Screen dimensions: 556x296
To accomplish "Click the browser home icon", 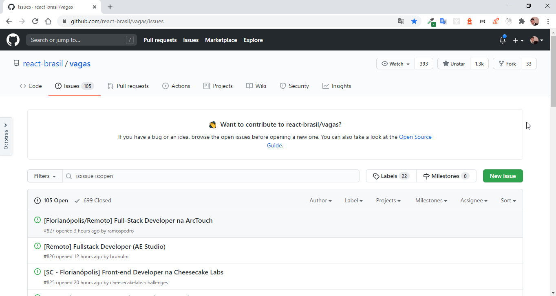I will point(48,21).
